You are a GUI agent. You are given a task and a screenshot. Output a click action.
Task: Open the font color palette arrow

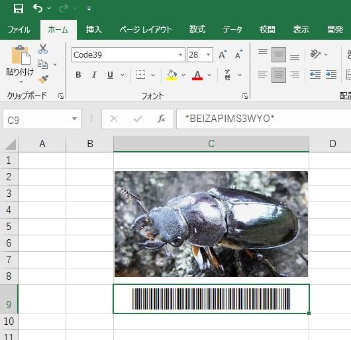click(x=209, y=75)
